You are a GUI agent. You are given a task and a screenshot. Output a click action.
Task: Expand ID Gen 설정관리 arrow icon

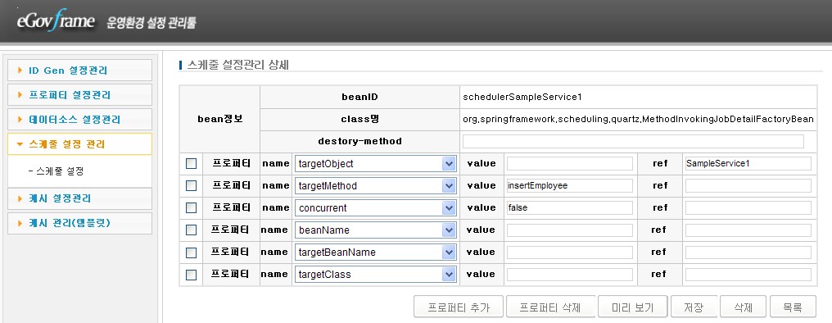tap(20, 71)
